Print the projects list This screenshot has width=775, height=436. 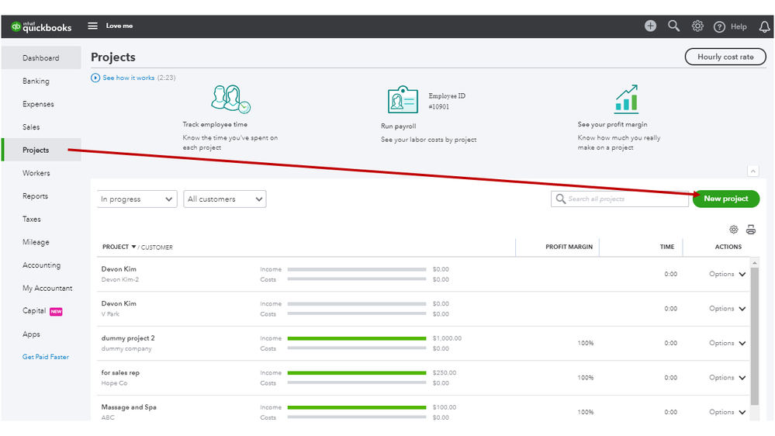751,230
